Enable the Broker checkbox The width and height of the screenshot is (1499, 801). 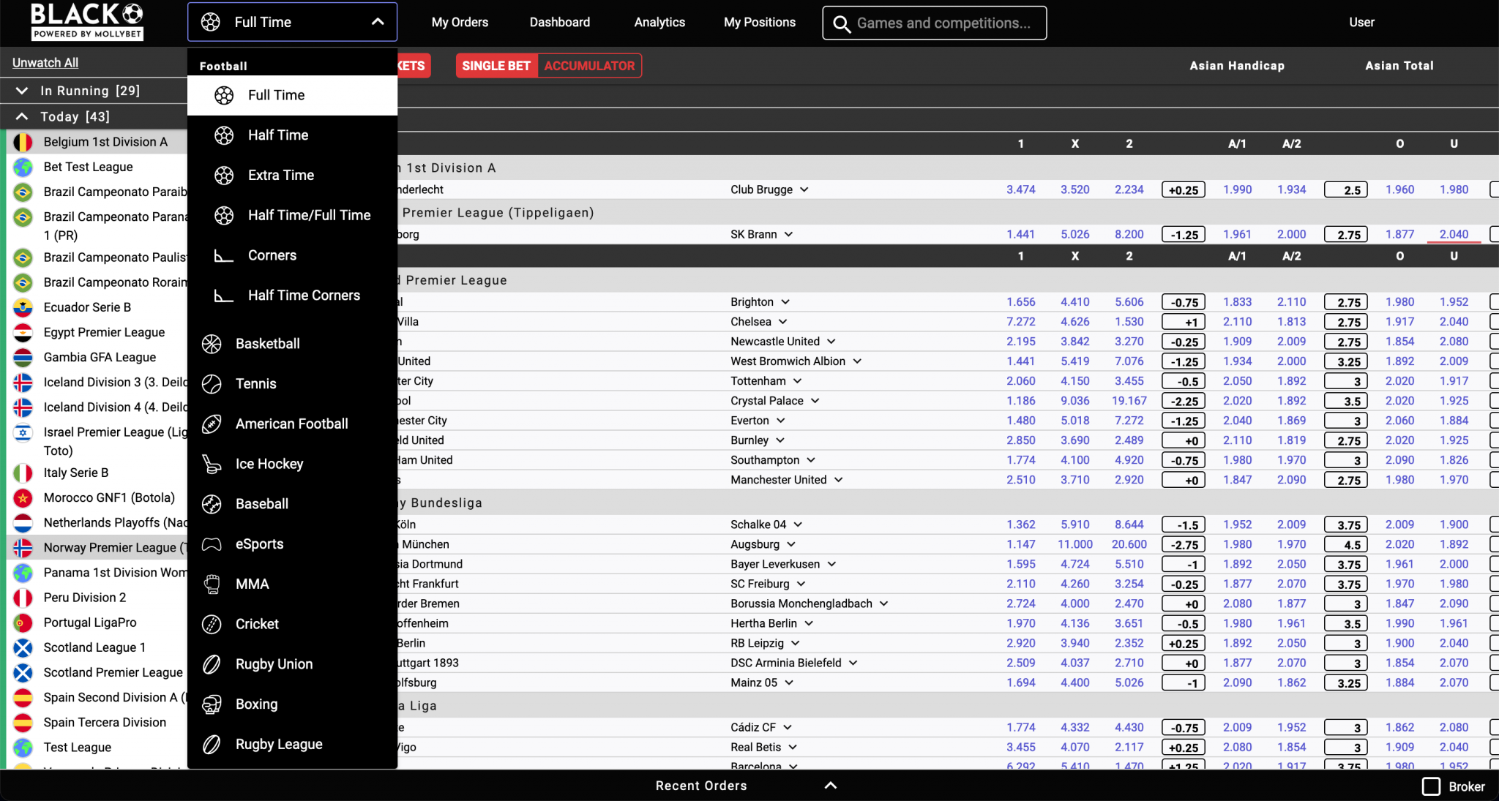(1432, 786)
